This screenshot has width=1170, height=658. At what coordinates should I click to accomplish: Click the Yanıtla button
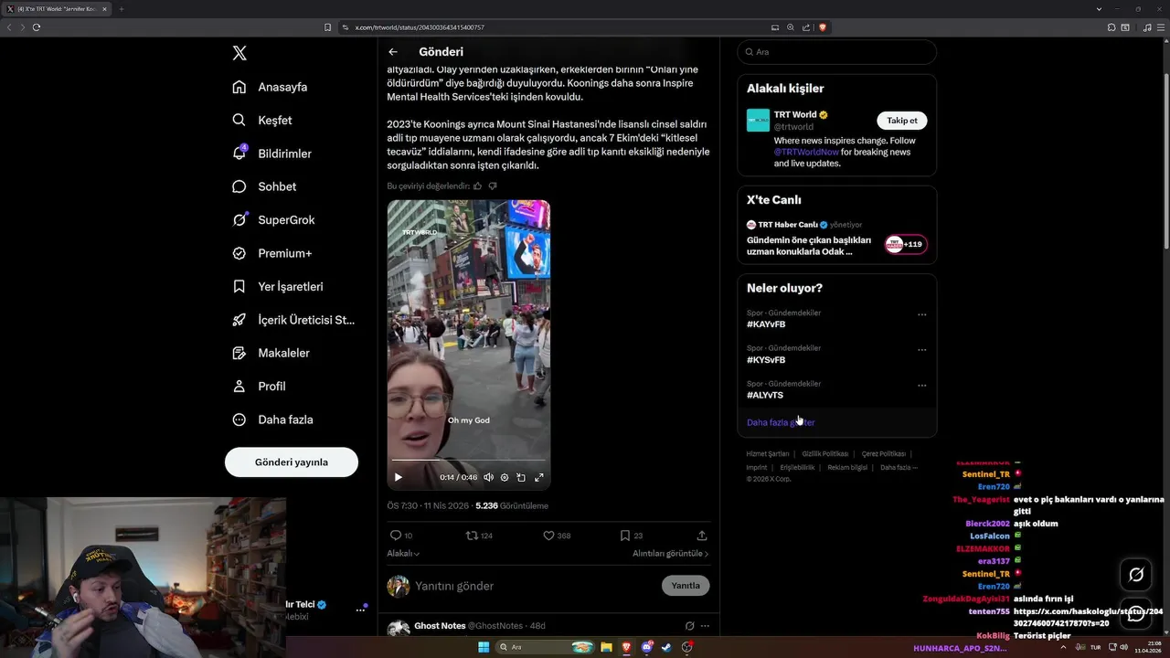tap(686, 586)
